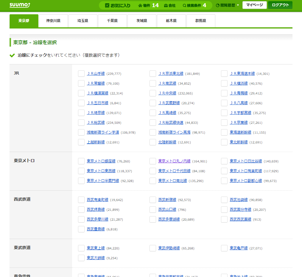
Task: Open the 東京メトロ東西線 link
Action: (x=101, y=171)
